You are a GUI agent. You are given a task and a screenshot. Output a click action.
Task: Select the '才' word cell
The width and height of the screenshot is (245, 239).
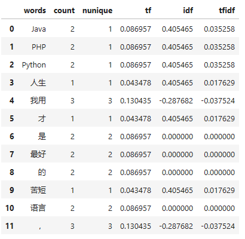42,118
